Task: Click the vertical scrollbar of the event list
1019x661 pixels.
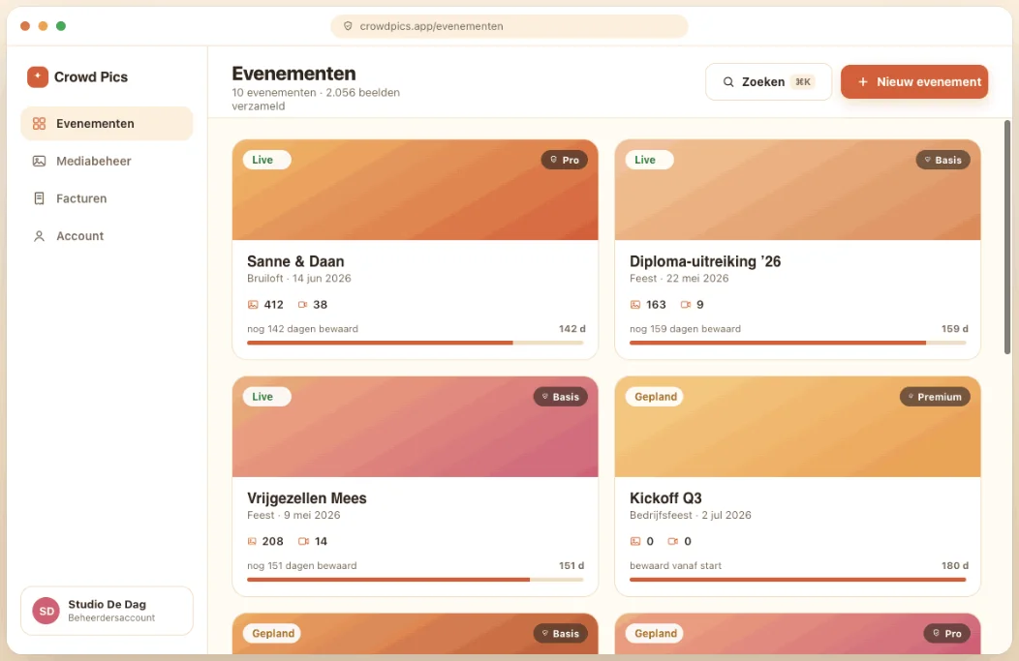Action: (x=1007, y=237)
